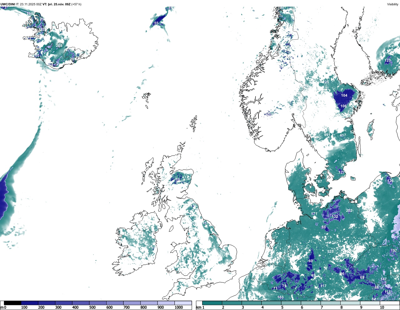The image size is (400, 310).
Task: Click the init time '23.11.2025 00Z'
Action: point(31,4)
